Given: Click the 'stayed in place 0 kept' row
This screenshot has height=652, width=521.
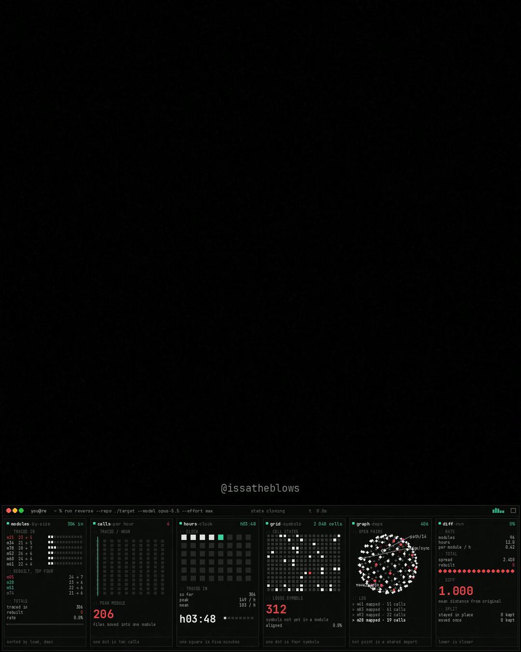Looking at the screenshot, I should pos(476,615).
